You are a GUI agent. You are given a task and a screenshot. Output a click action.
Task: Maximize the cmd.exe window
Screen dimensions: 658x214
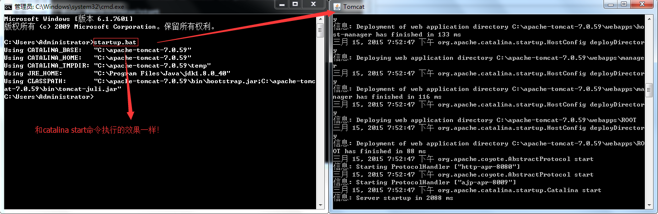pos(295,4)
